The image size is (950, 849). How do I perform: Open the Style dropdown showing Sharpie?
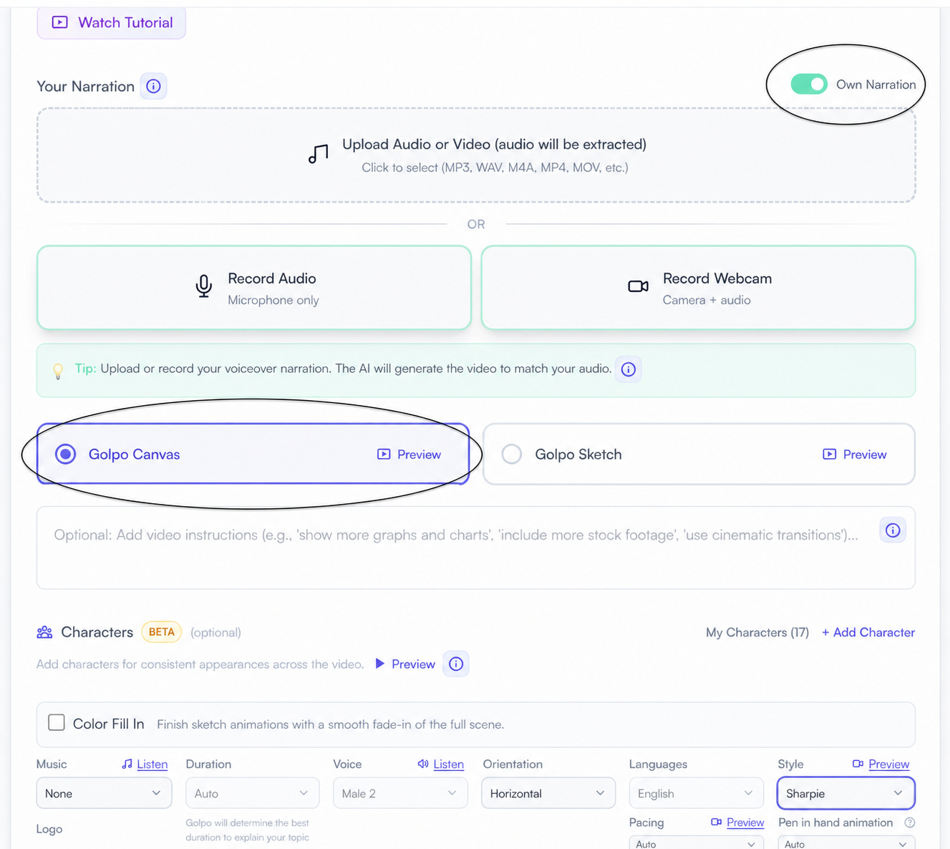coord(846,793)
